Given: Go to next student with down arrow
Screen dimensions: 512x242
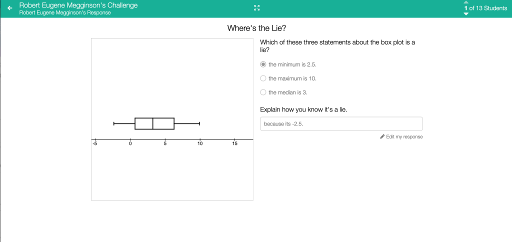Looking at the screenshot, I should (x=466, y=14).
